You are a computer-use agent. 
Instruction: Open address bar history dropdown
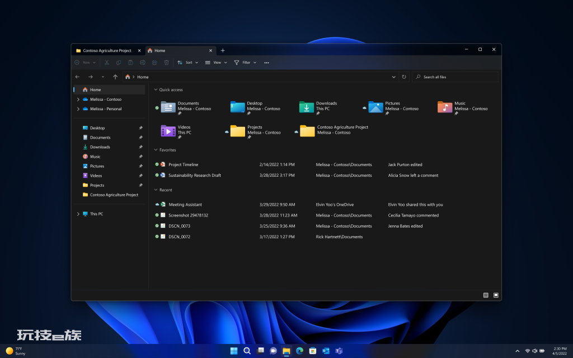(x=393, y=77)
